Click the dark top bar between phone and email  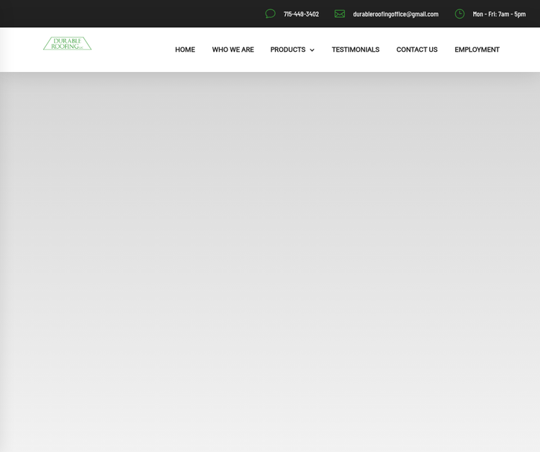(327, 14)
